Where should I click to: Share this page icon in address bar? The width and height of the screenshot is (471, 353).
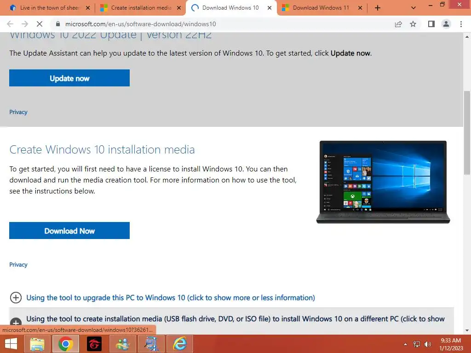click(398, 24)
